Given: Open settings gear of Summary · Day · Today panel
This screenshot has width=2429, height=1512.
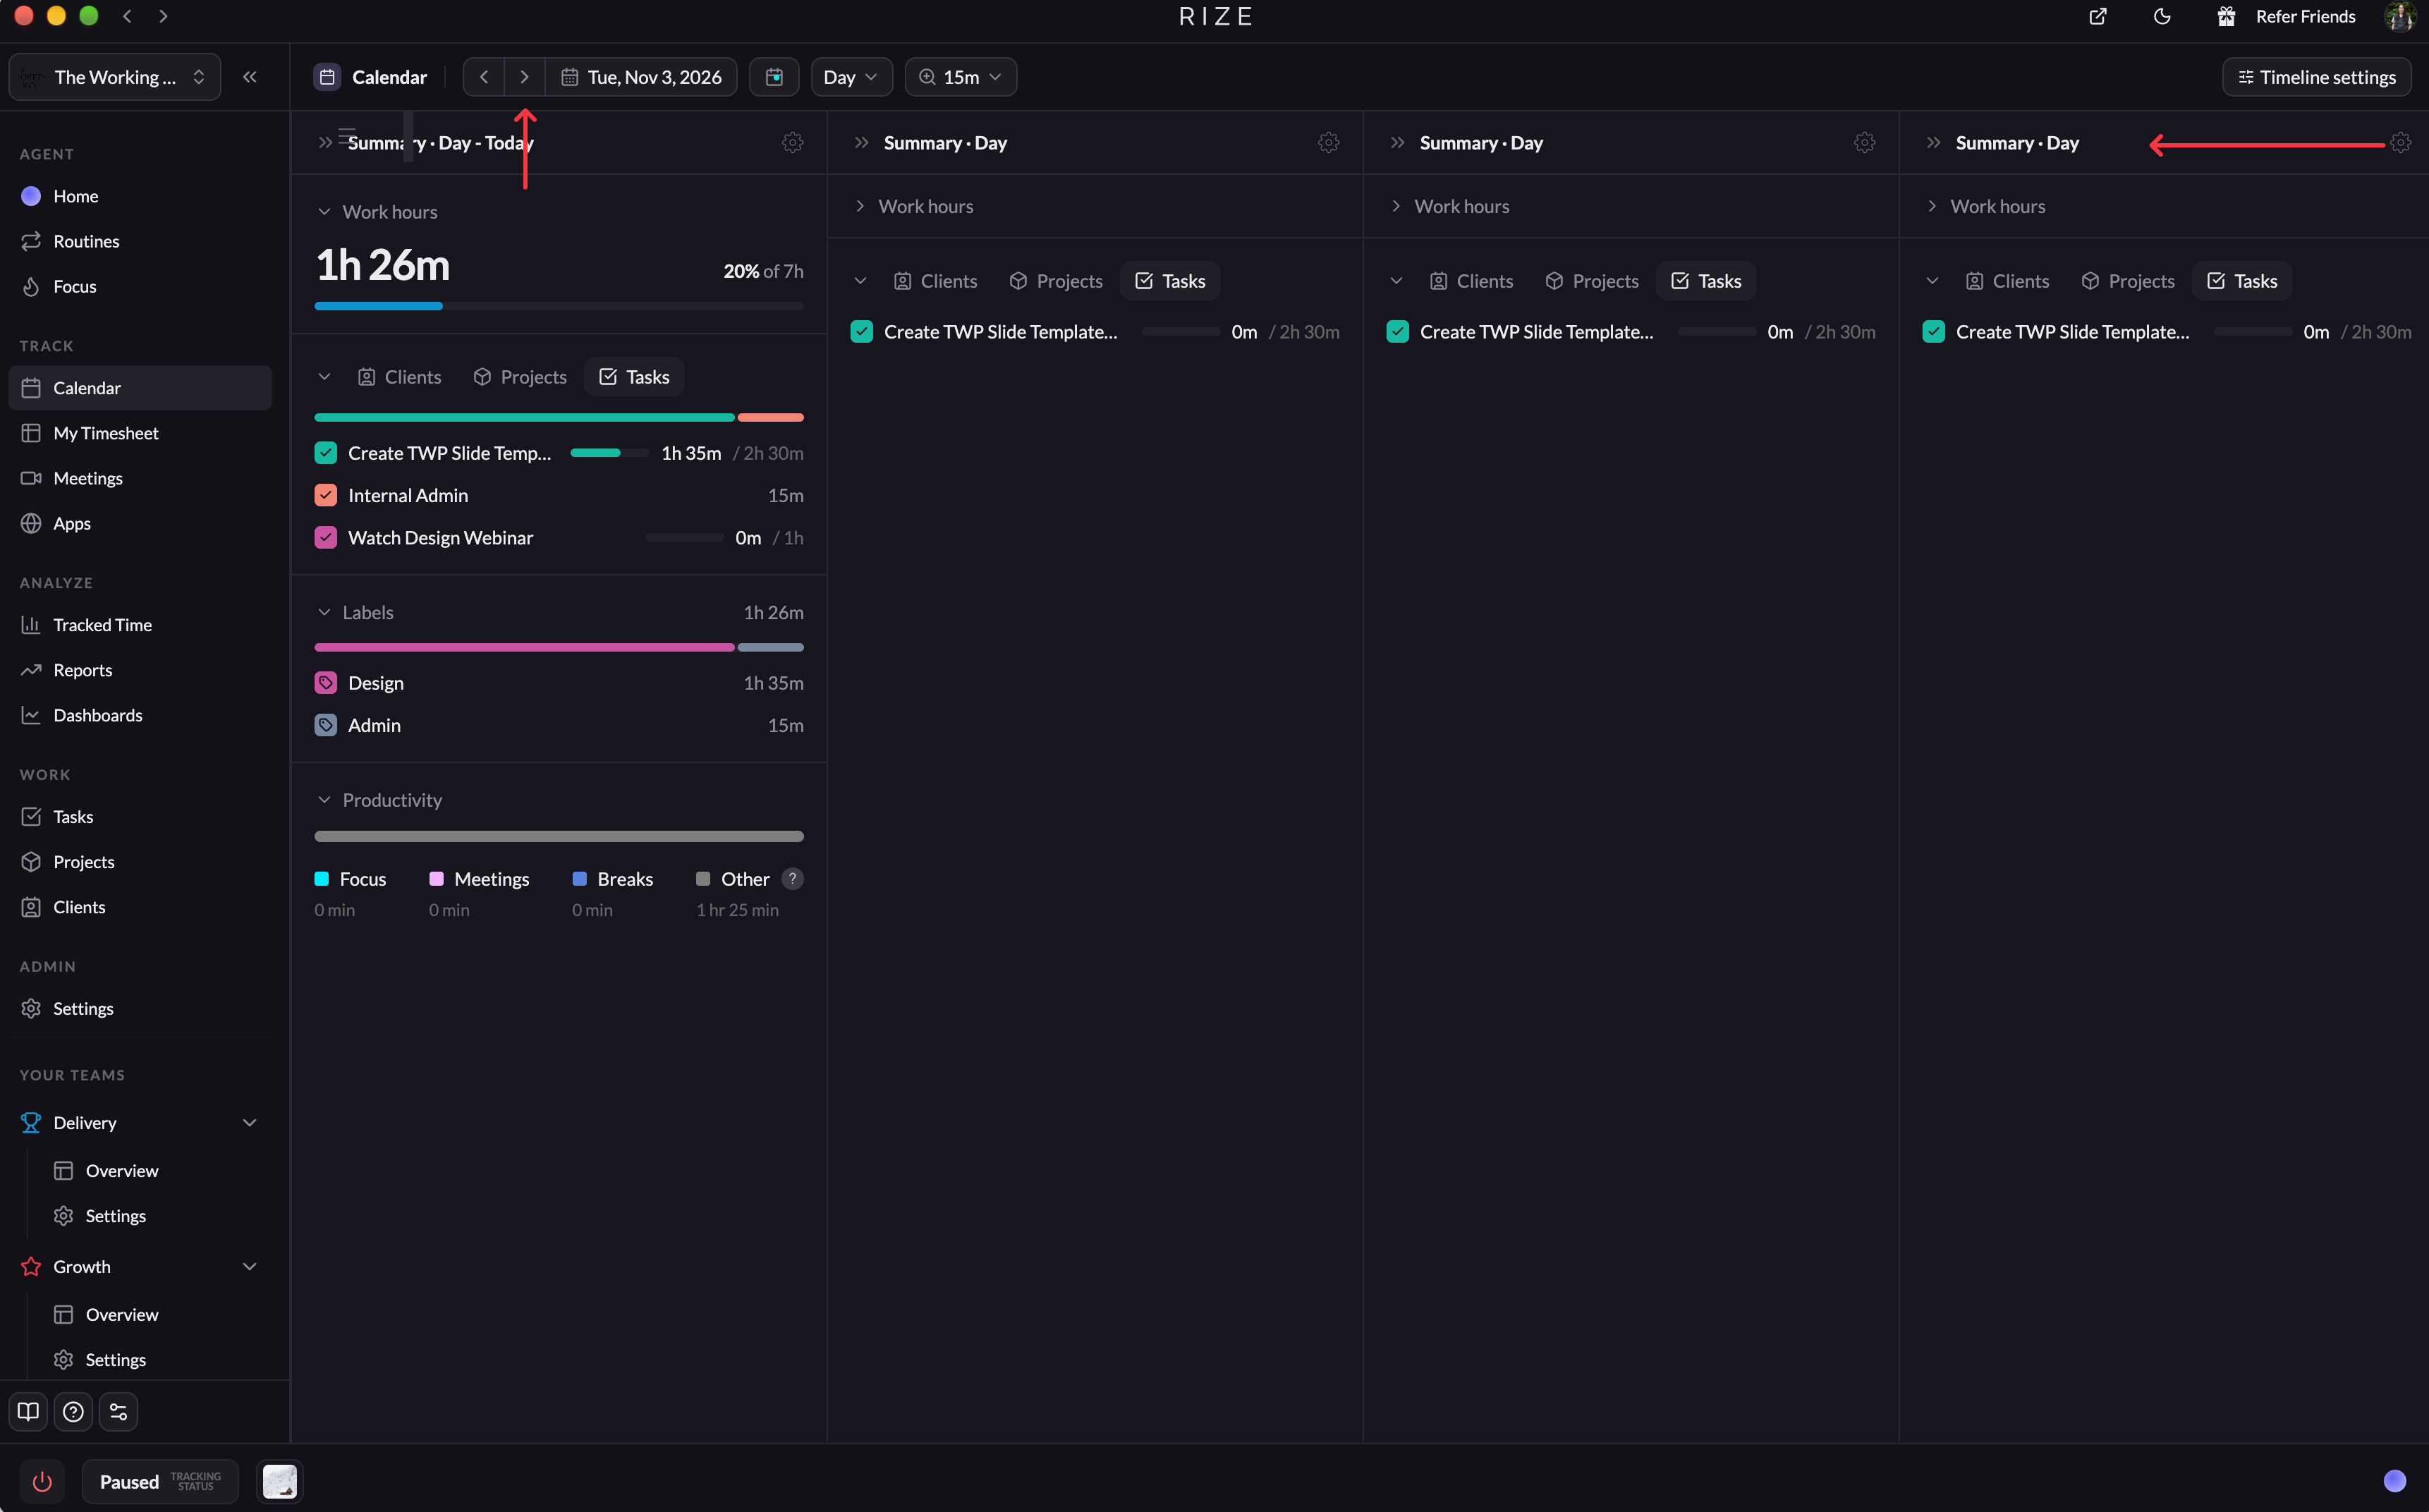Looking at the screenshot, I should coord(793,143).
